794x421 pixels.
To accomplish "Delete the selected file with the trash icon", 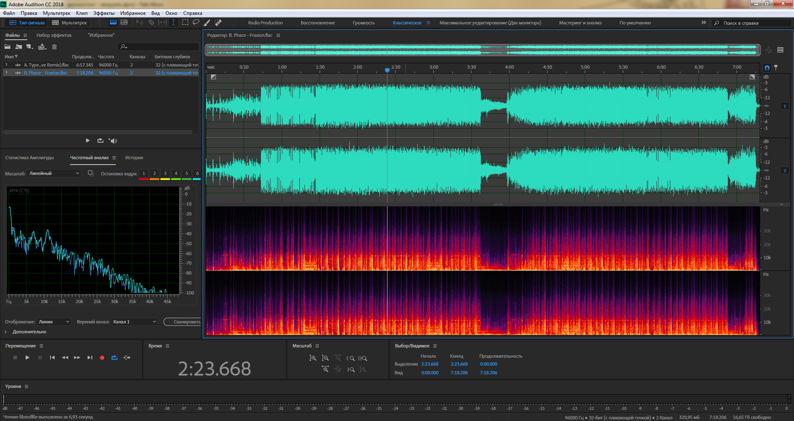I will pyautogui.click(x=54, y=47).
